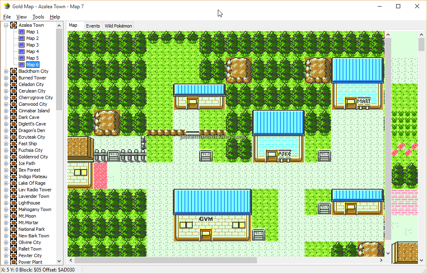The image size is (427, 274).
Task: Expand the Cherrygrove City node
Action: [6, 98]
